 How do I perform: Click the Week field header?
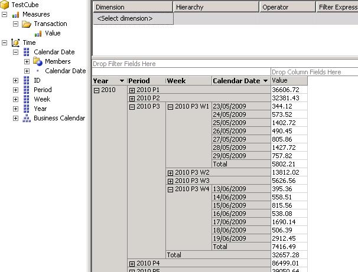point(188,81)
